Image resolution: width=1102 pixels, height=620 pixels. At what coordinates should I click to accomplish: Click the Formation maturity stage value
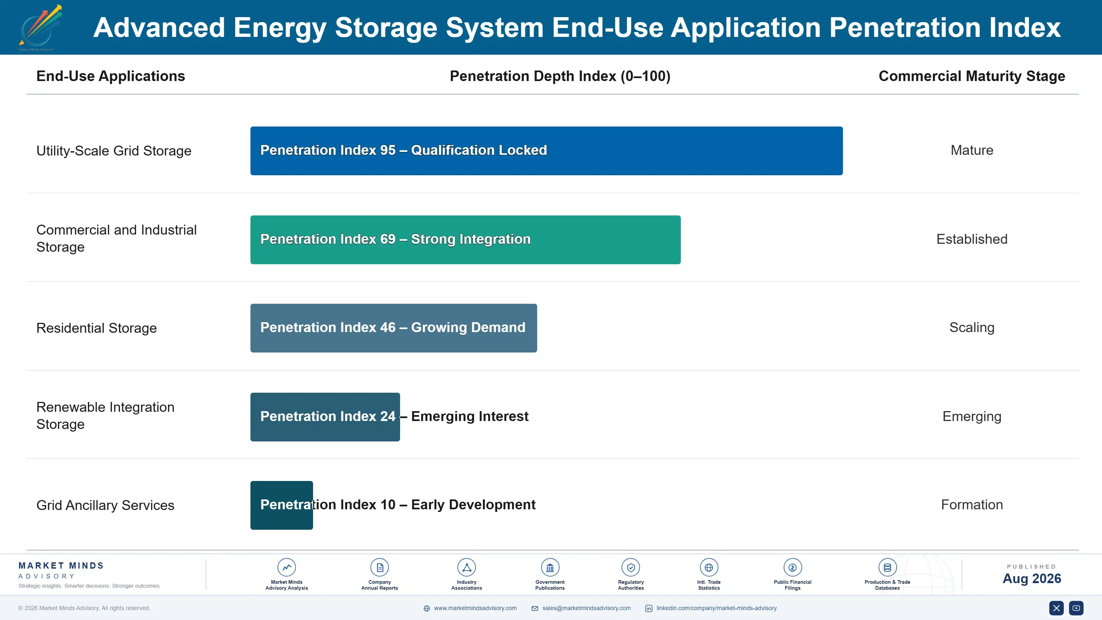[x=972, y=505]
